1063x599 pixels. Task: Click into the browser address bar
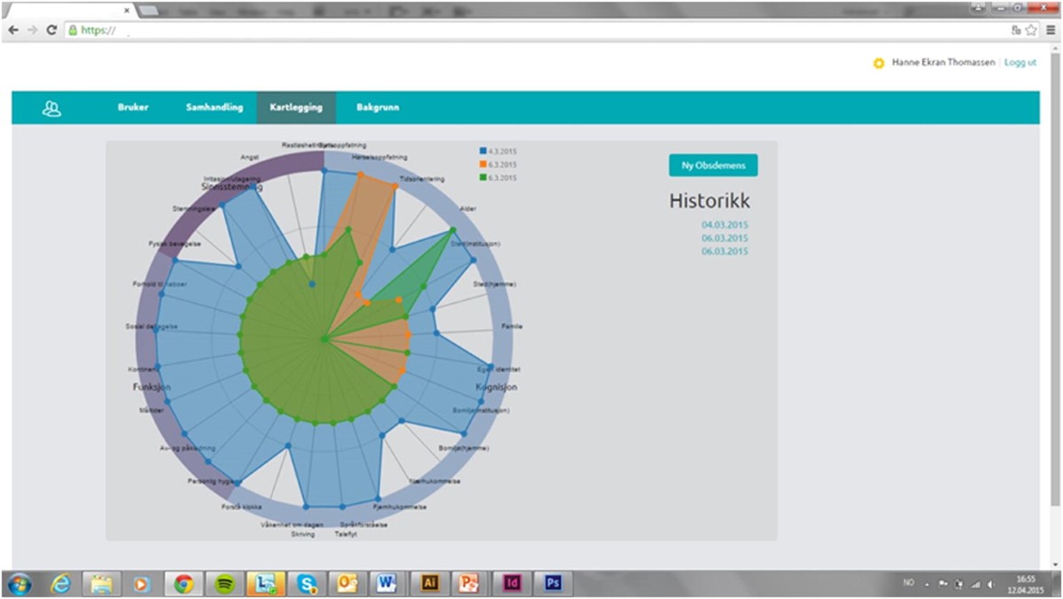(x=531, y=30)
